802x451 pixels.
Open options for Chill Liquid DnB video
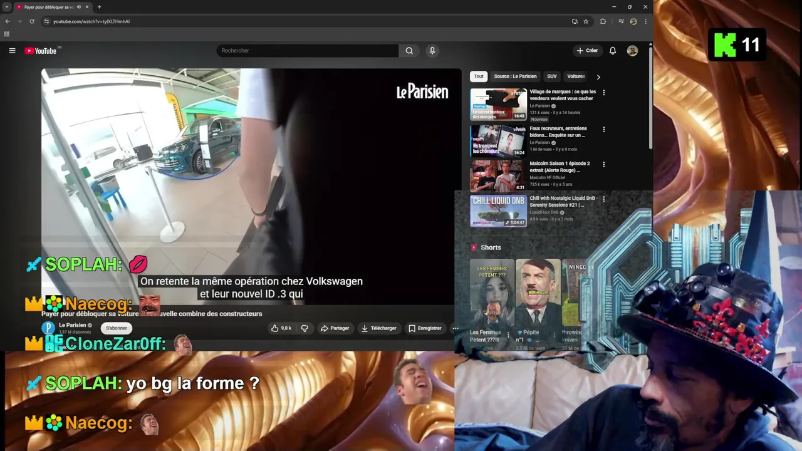coord(604,199)
